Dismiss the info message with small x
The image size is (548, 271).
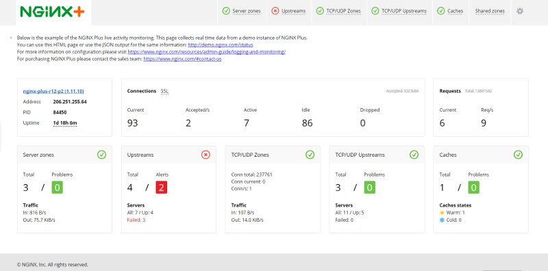pos(11,38)
